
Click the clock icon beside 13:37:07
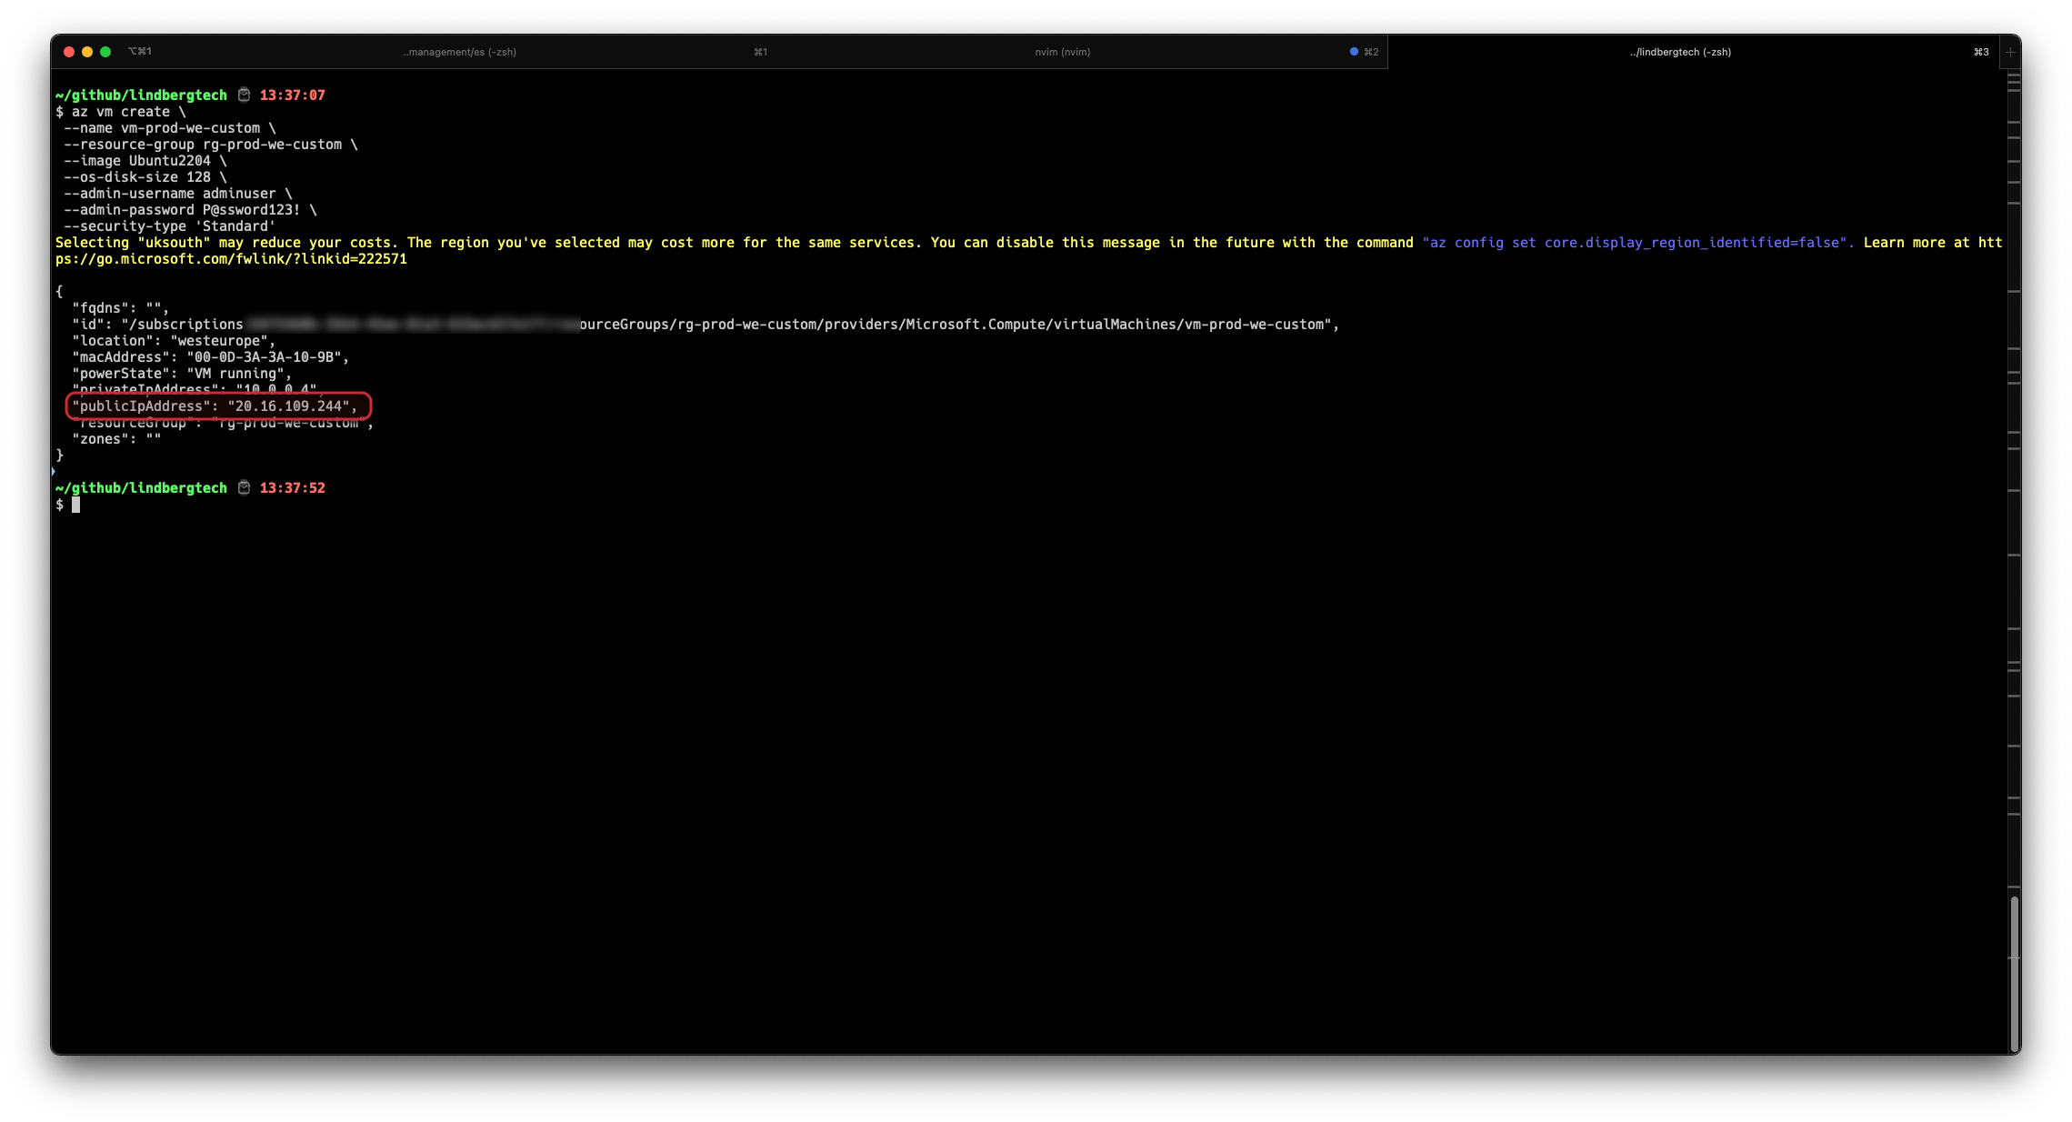click(x=244, y=95)
